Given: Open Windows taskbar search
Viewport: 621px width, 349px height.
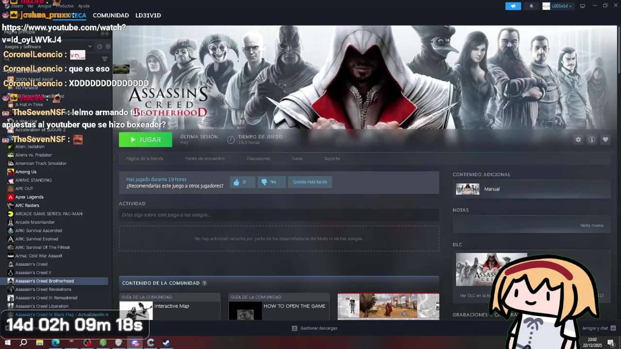Looking at the screenshot, I should click(23, 343).
